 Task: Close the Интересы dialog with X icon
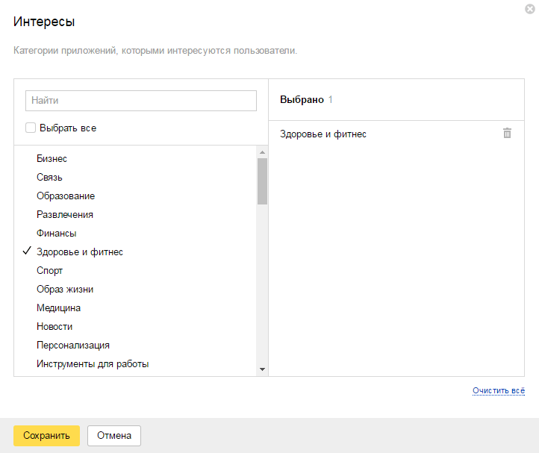point(529,9)
